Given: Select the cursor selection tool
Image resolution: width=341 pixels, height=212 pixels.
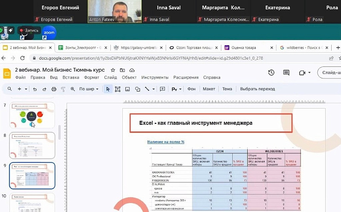Looking at the screenshot, I should pyautogui.click(x=108, y=89).
